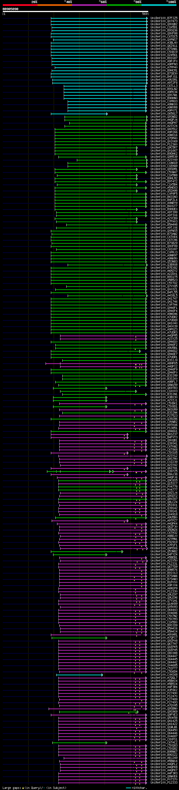Screen dimensions: 179x790
Task: Select the last hit UniRef100_P12333
Action: coord(164,782)
